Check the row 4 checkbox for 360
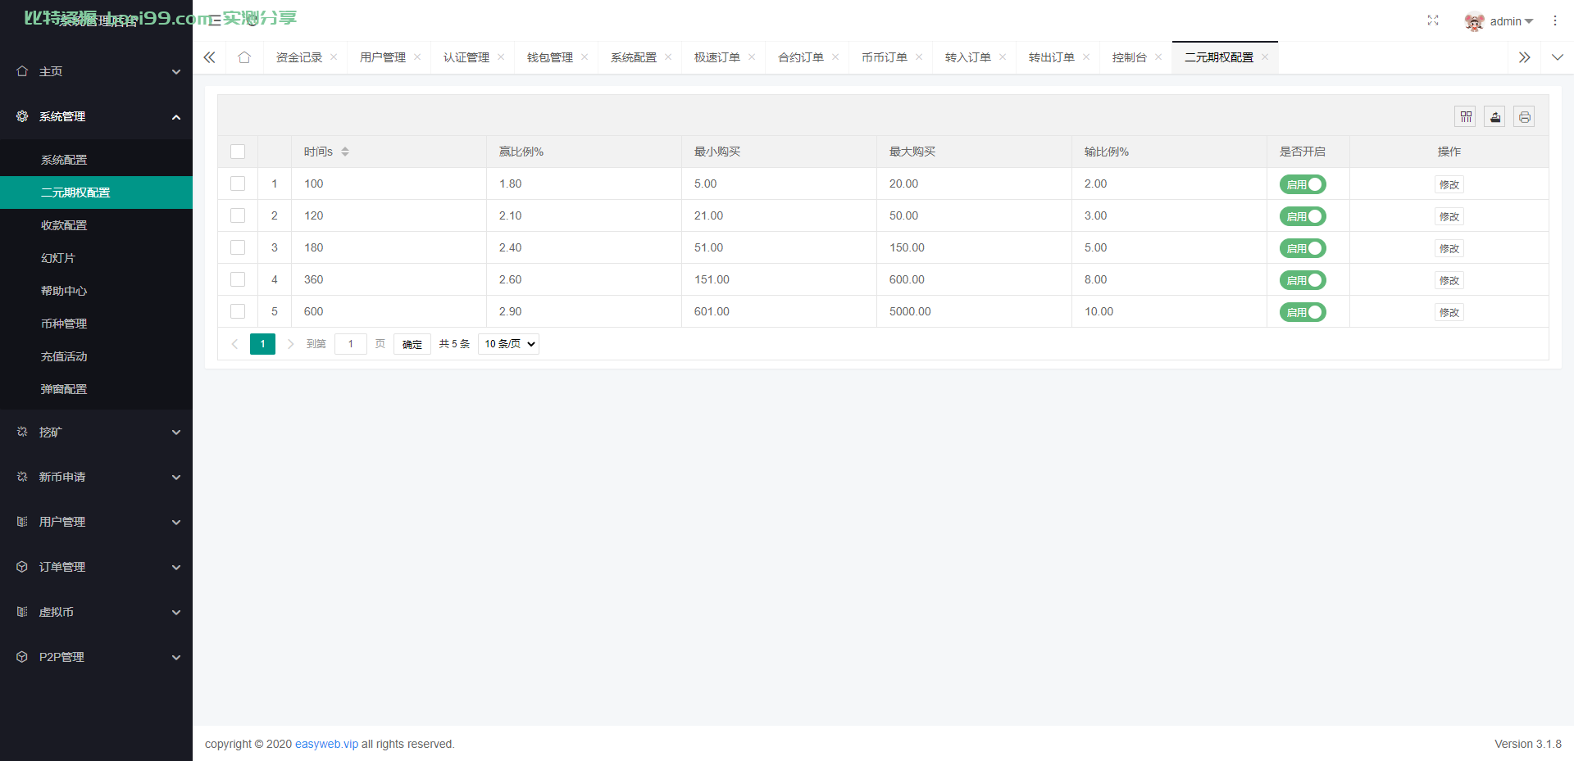This screenshot has width=1574, height=761. tap(238, 279)
